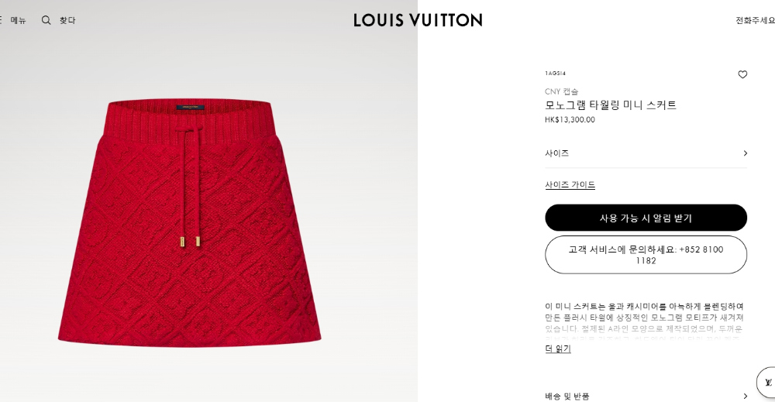Click the customer service phone number button
Viewport: 775px width, 402px height.
pos(646,255)
